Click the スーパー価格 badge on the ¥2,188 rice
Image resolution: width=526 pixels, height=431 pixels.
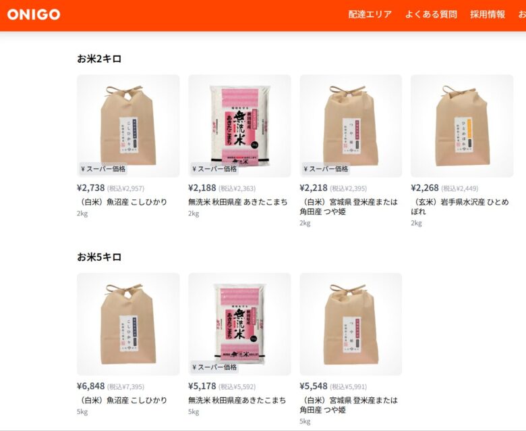pyautogui.click(x=214, y=169)
